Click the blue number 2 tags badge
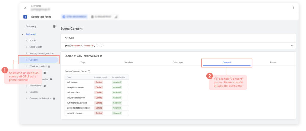306x131 pixels. coord(25,17)
